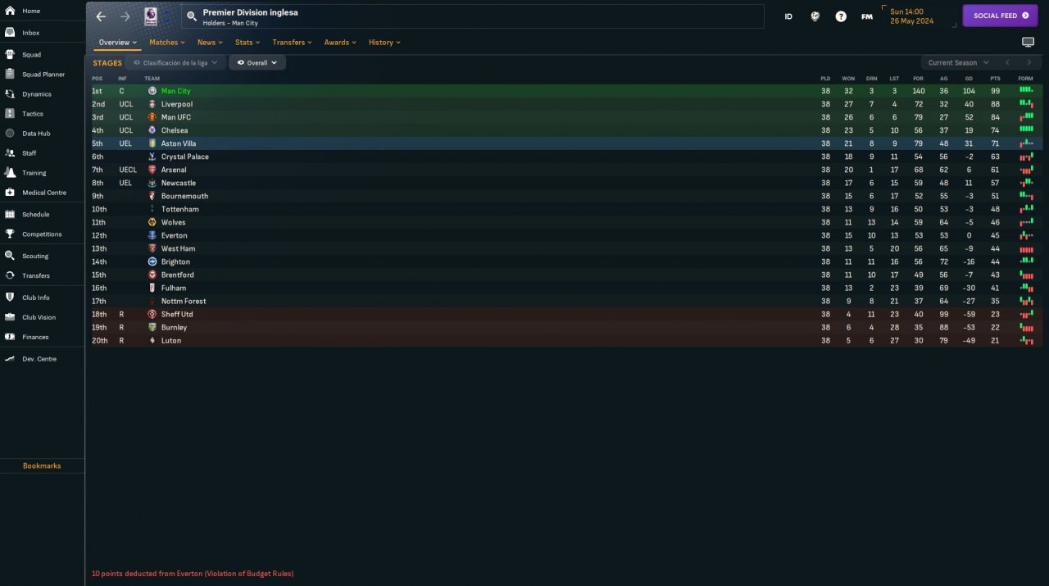Open the Bookmarks section

[42, 466]
